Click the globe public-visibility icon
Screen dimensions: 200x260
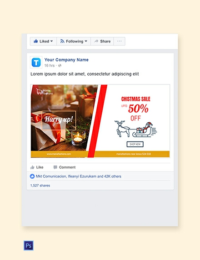(x=60, y=66)
